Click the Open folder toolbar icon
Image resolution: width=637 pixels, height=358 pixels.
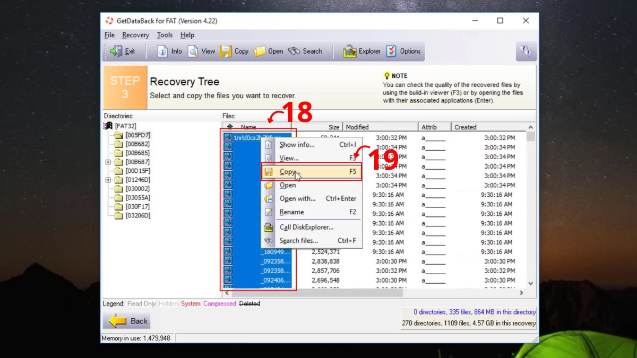[260, 51]
